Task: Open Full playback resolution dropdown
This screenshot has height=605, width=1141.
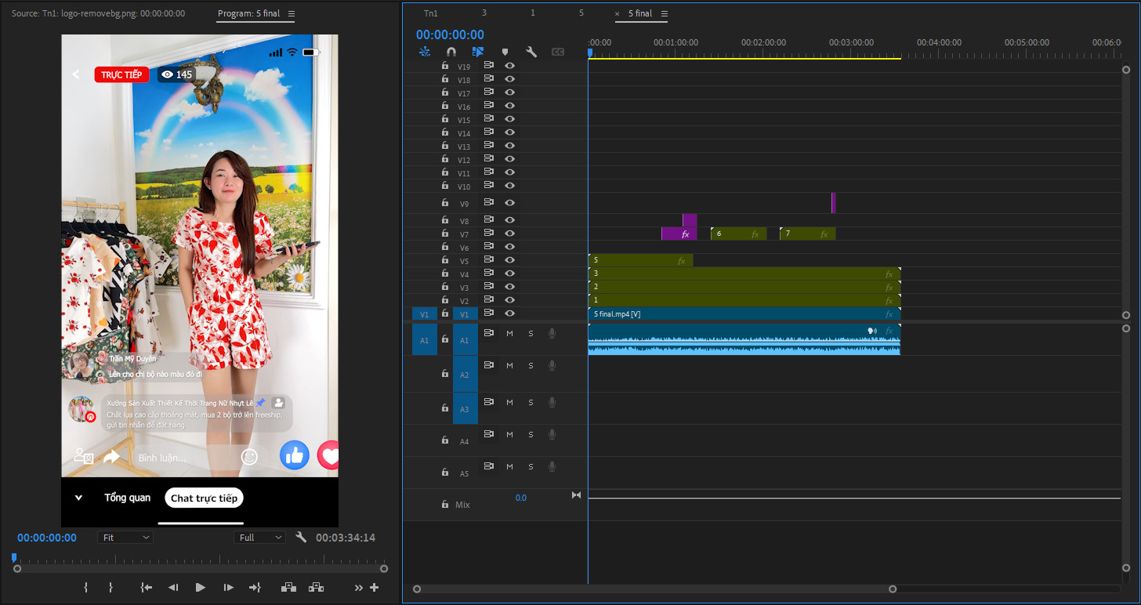Action: (260, 538)
